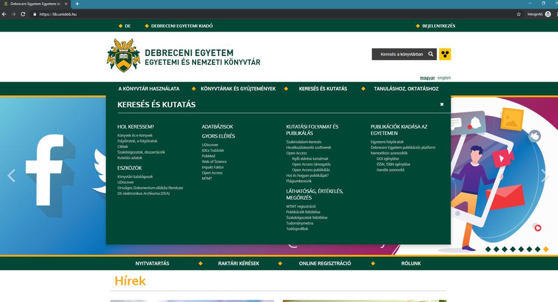The height and width of the screenshot is (302, 558).
Task: Go to previous carousel slide arrow
Action: pos(11,176)
